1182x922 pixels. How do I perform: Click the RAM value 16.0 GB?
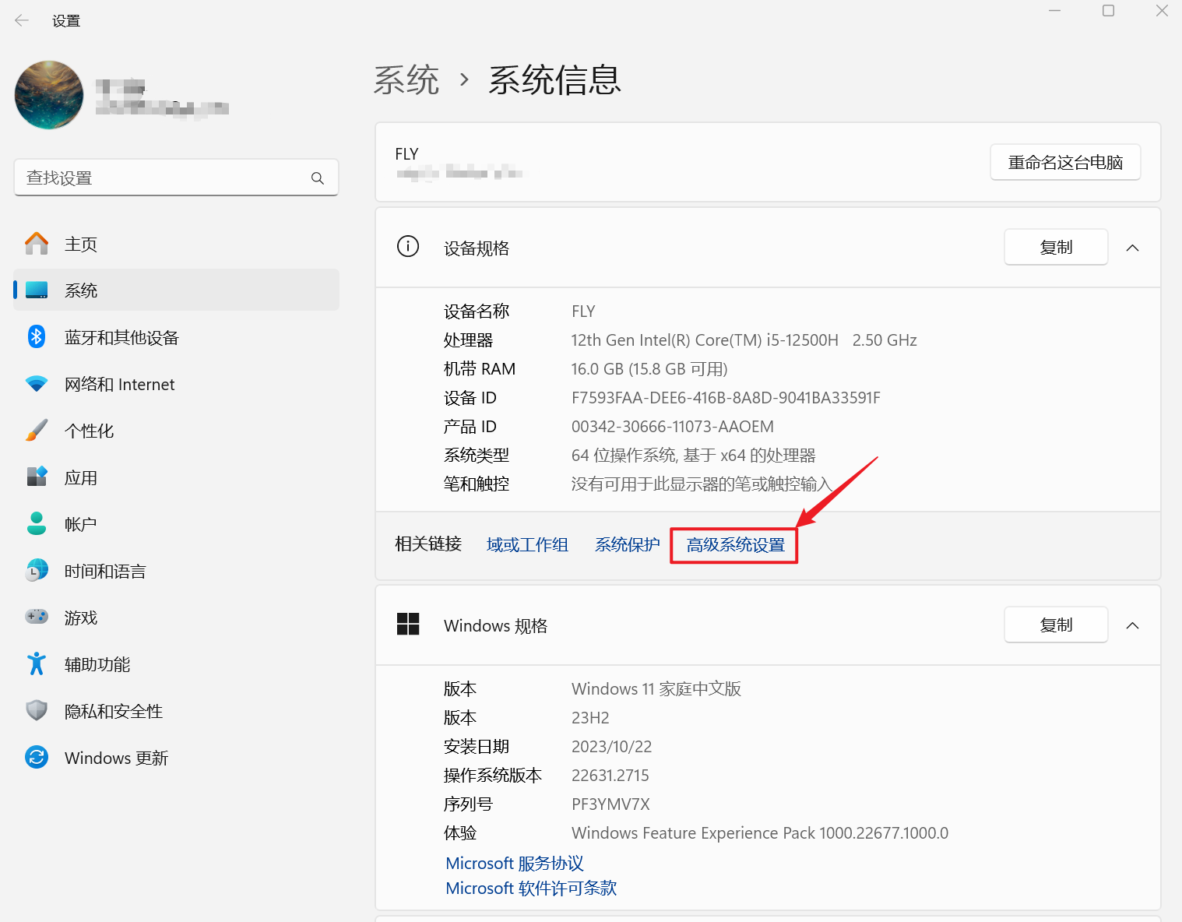point(649,369)
